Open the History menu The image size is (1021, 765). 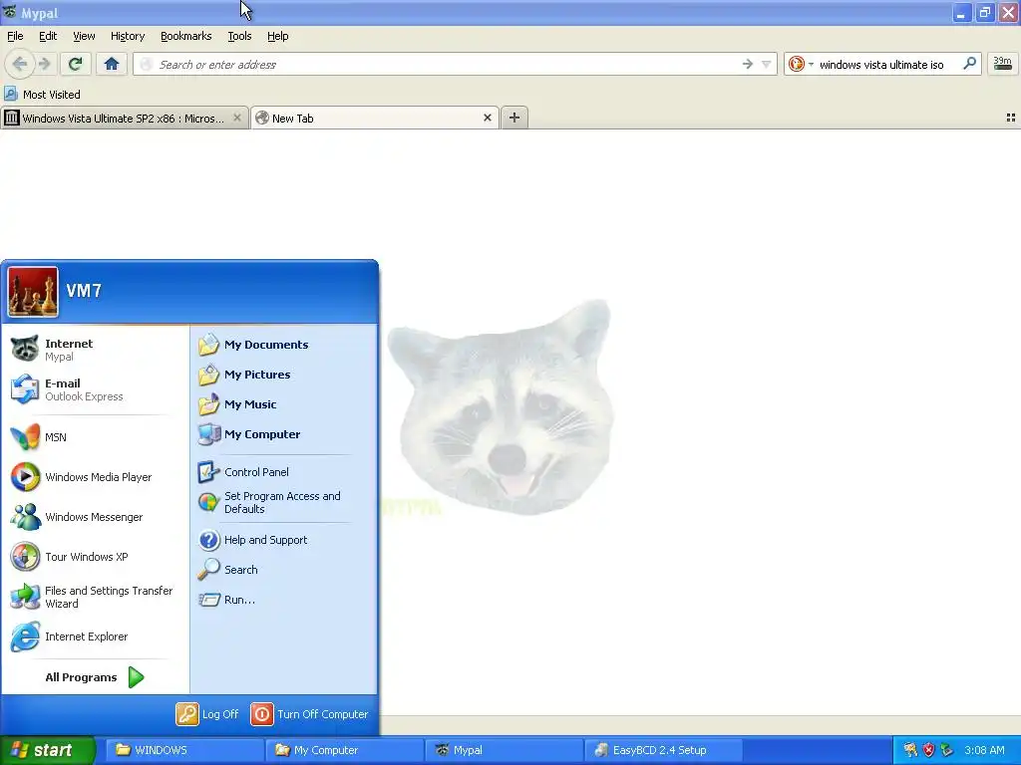pyautogui.click(x=128, y=36)
